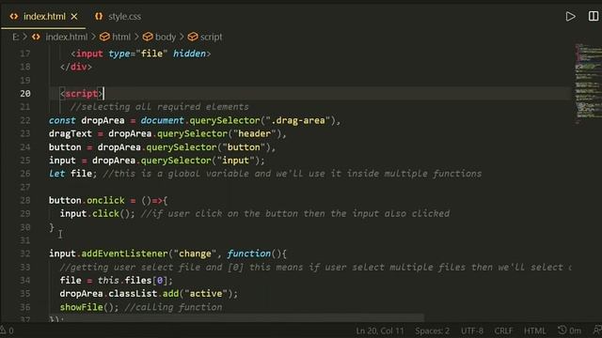Close the index.html tab
The image size is (602, 338).
(74, 17)
